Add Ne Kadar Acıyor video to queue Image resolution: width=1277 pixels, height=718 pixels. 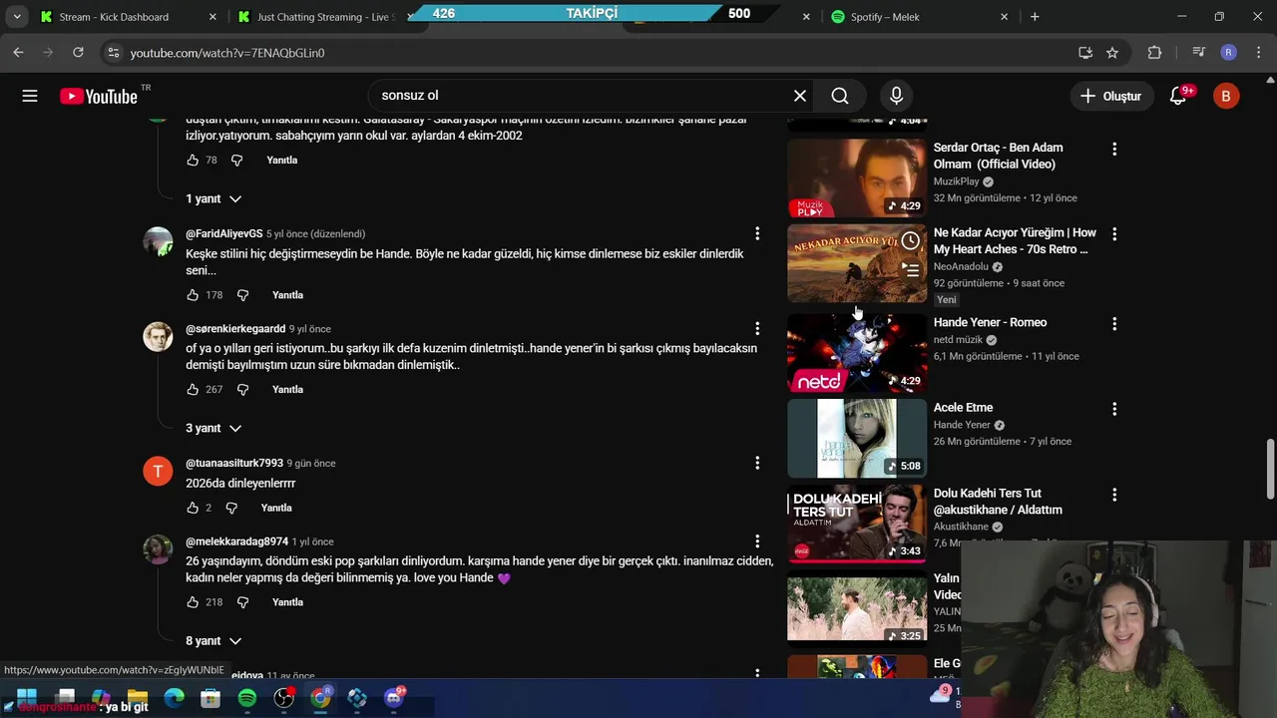click(910, 268)
